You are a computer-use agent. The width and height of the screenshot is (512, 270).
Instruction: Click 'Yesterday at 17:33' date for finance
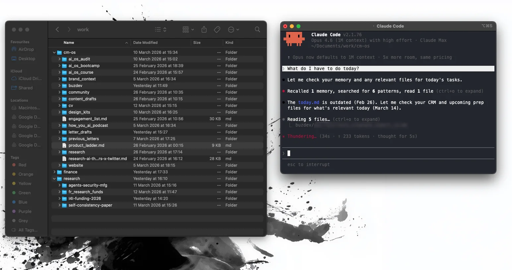[x=150, y=172]
